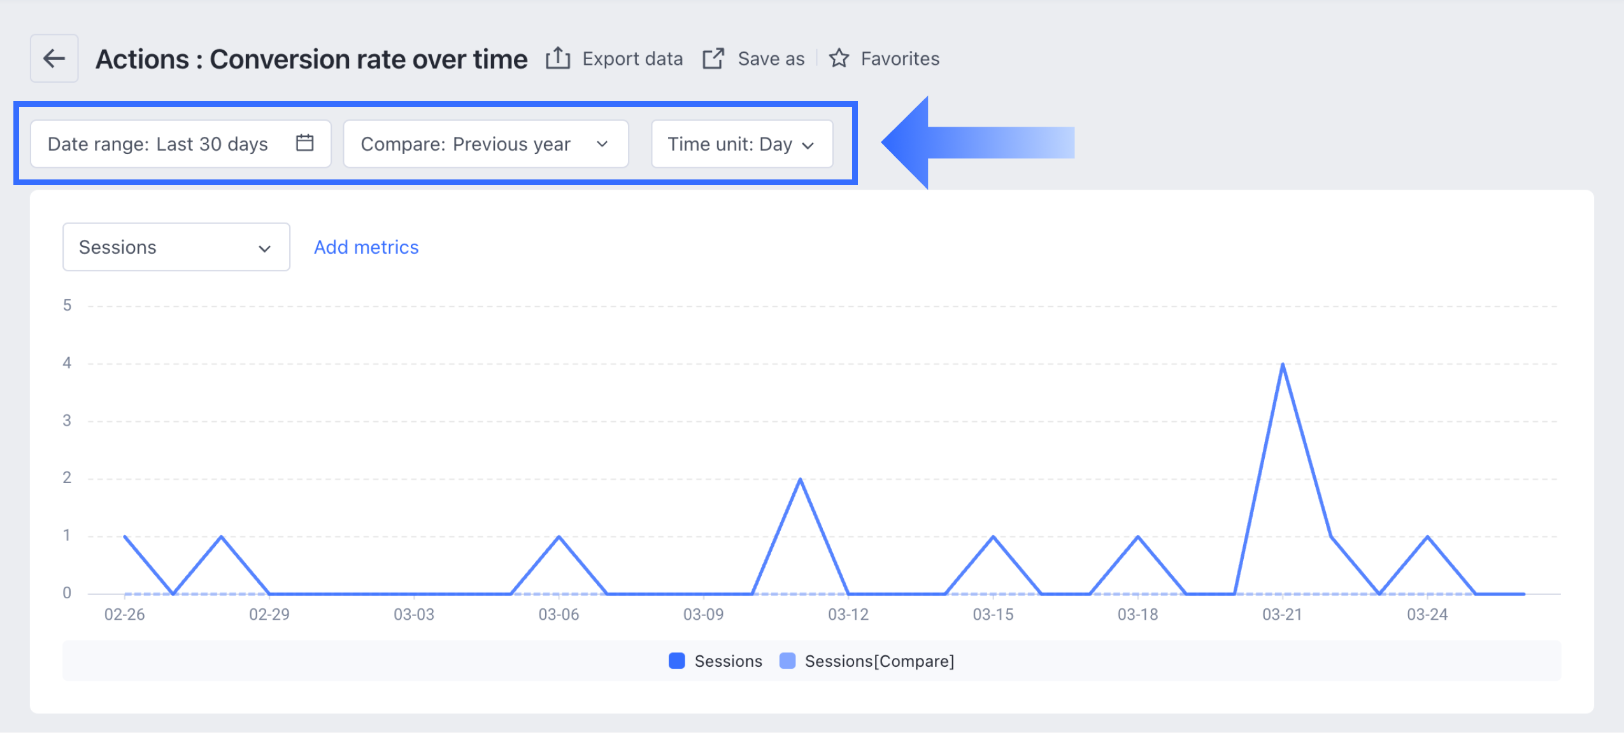Click the Favorites star icon
This screenshot has height=733, width=1624.
[x=839, y=59]
